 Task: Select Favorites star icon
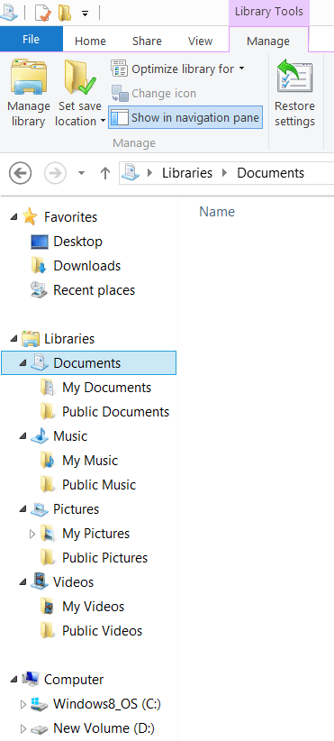click(x=30, y=217)
